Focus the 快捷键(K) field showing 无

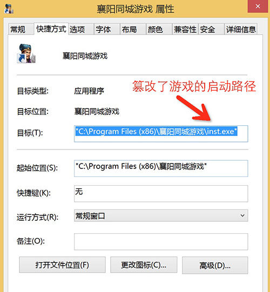(x=161, y=193)
